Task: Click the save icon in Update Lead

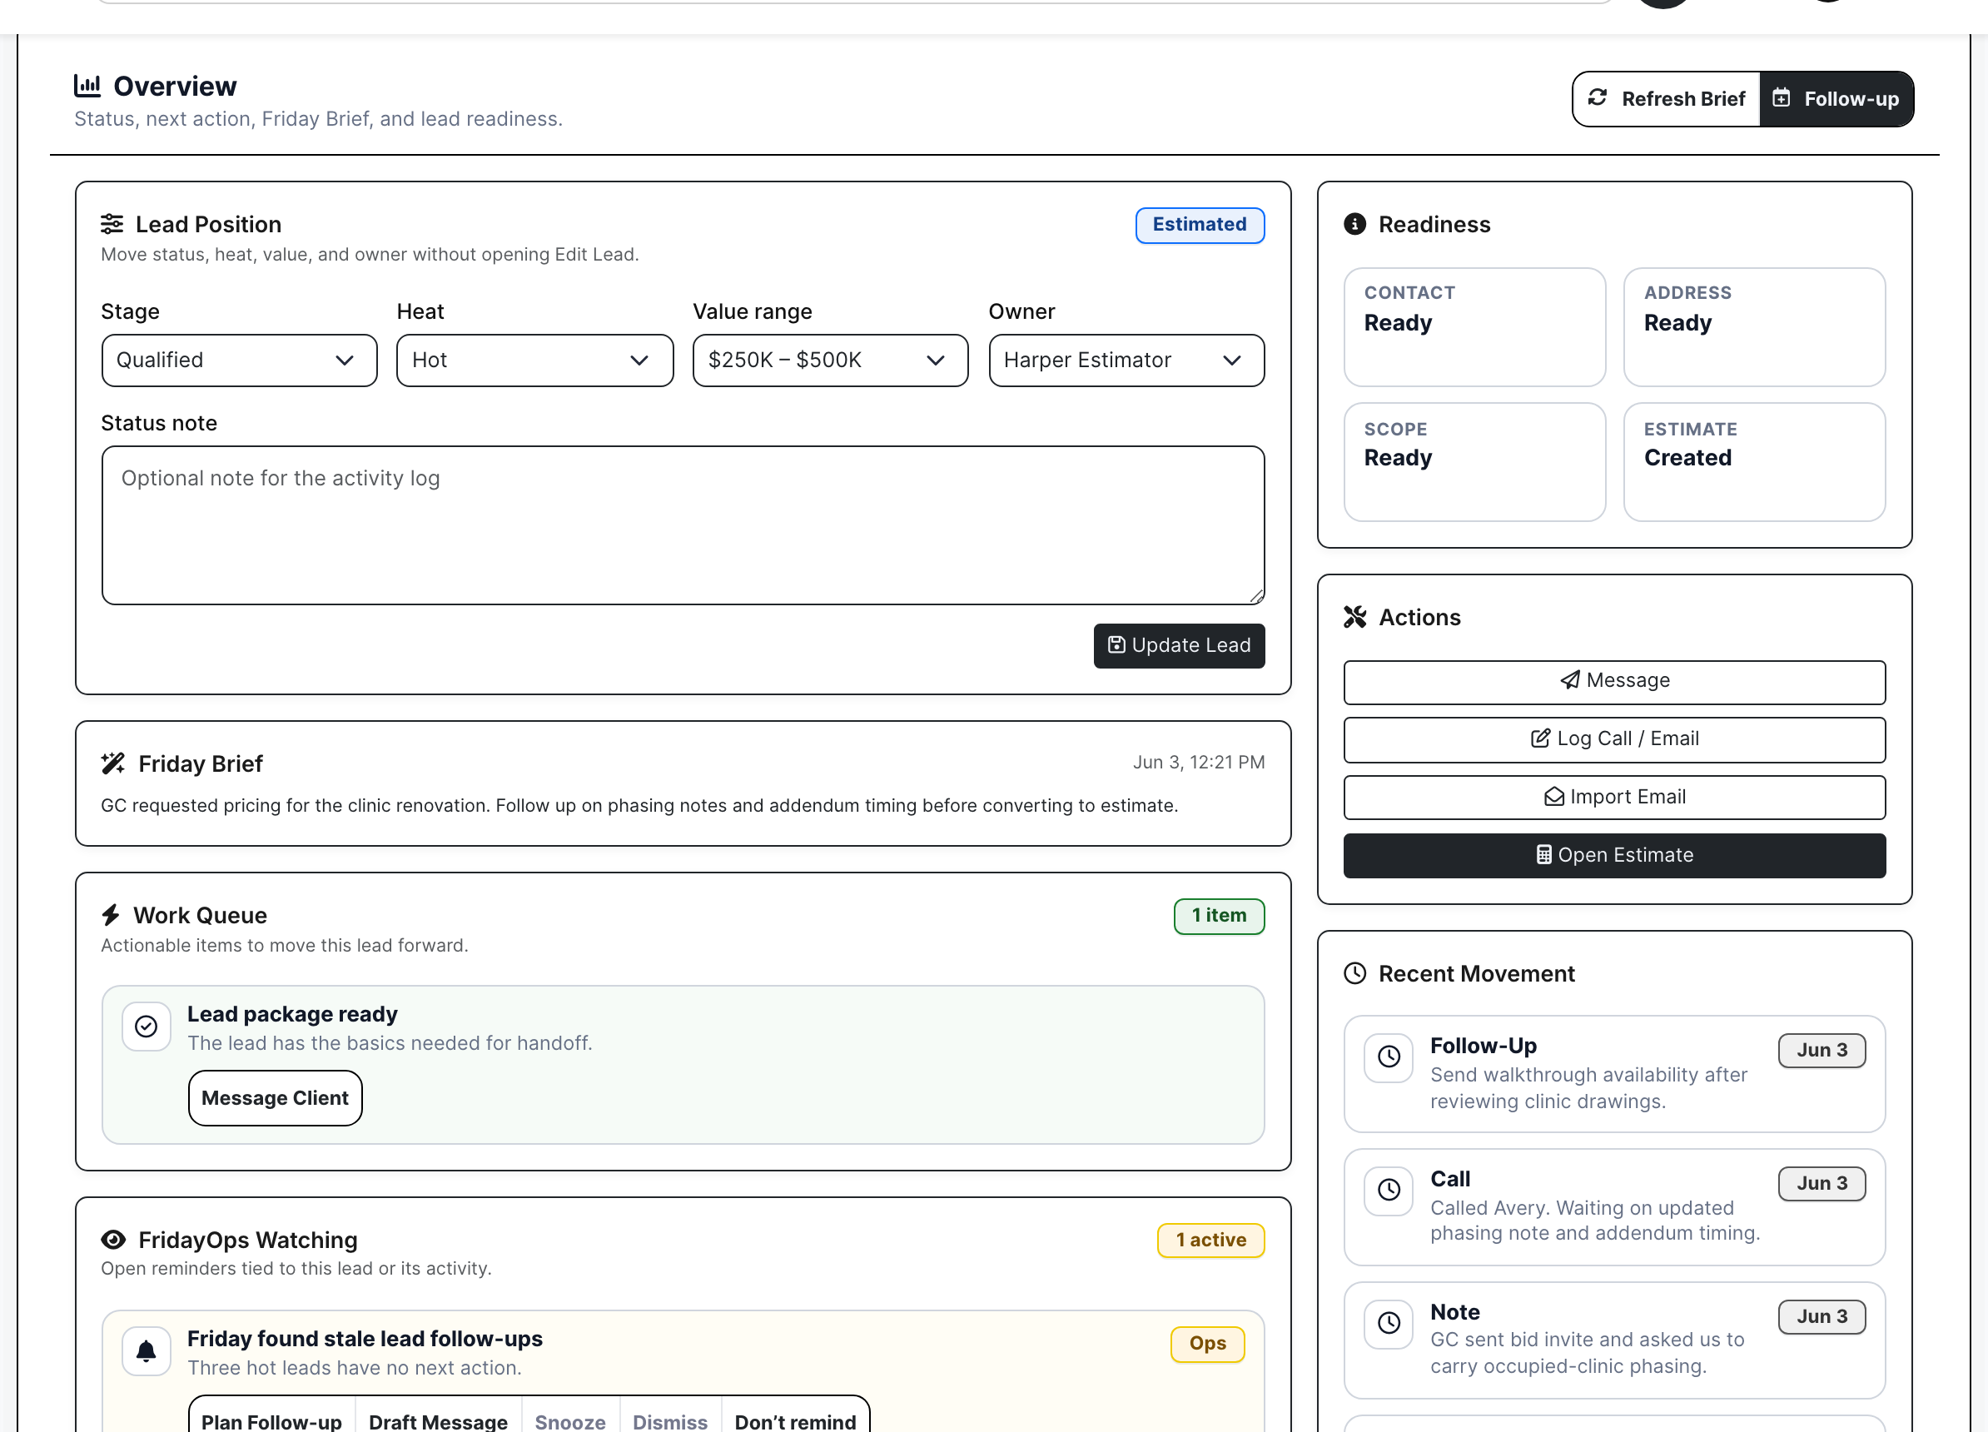Action: (1116, 645)
